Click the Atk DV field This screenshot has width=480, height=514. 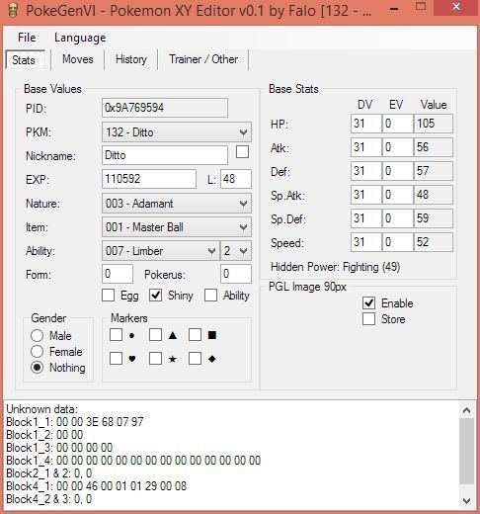pyautogui.click(x=366, y=147)
